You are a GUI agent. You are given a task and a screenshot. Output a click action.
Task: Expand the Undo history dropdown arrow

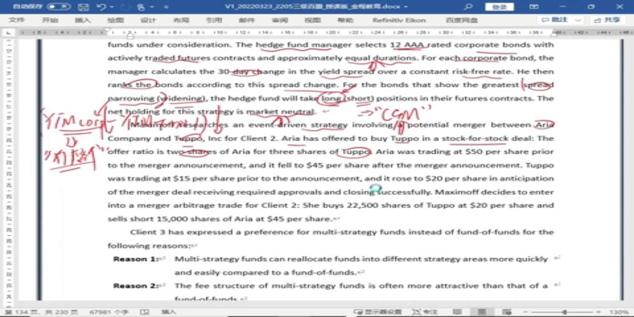tap(112, 7)
